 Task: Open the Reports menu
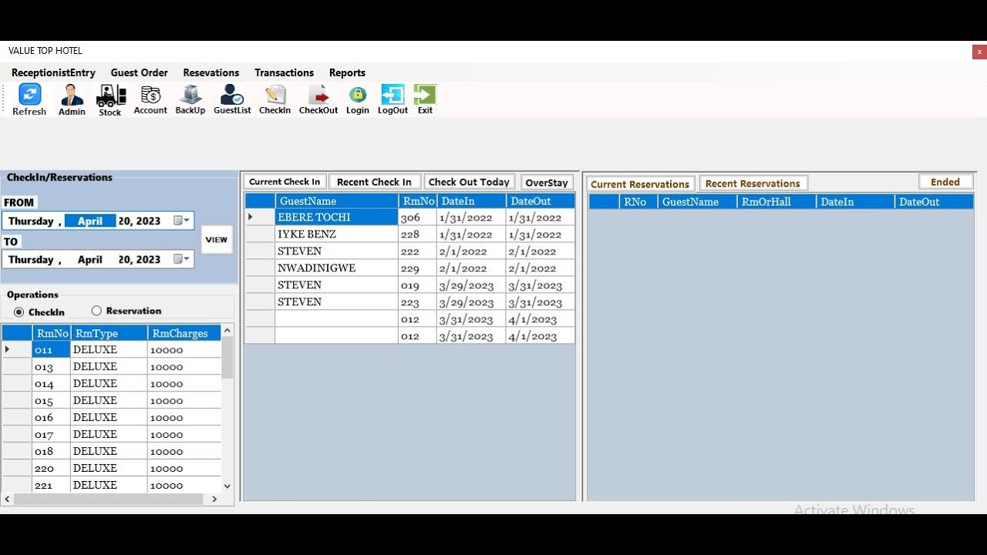click(347, 72)
